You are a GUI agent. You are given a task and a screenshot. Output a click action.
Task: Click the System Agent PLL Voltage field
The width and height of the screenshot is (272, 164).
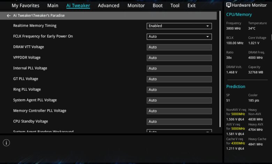pos(179,100)
